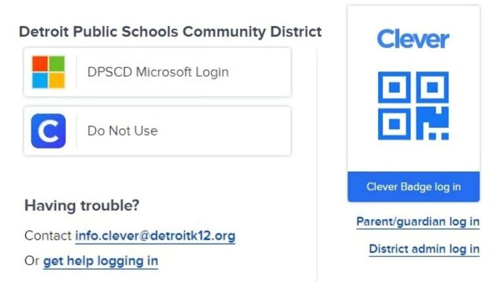501x282 pixels.
Task: Click the red square of Microsoft logo
Action: [40, 64]
